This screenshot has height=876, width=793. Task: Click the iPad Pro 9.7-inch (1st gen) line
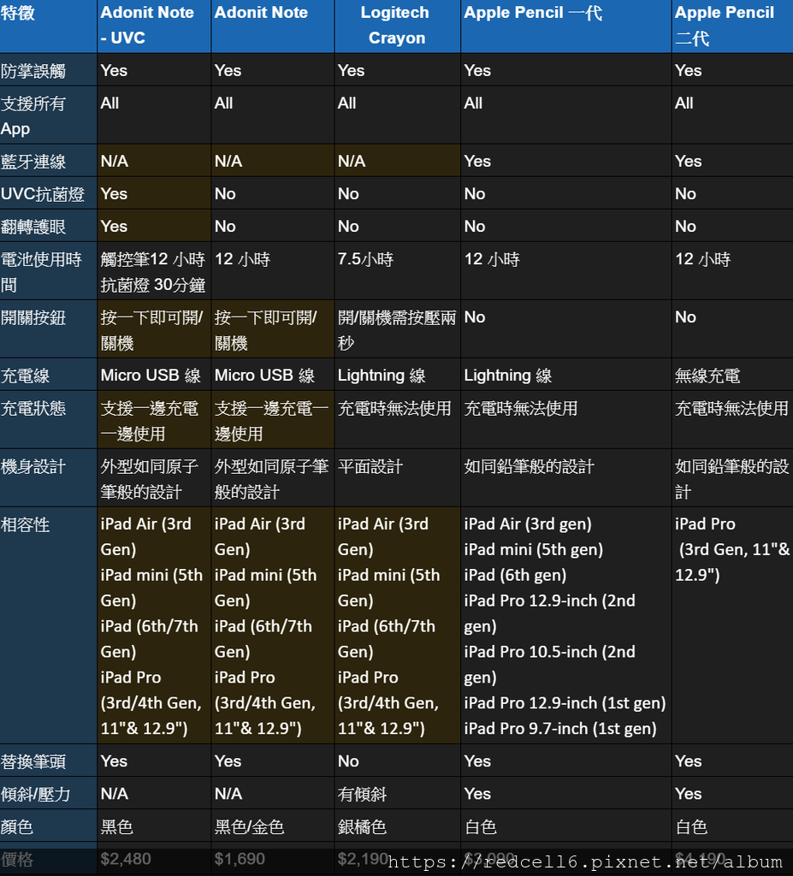point(560,729)
